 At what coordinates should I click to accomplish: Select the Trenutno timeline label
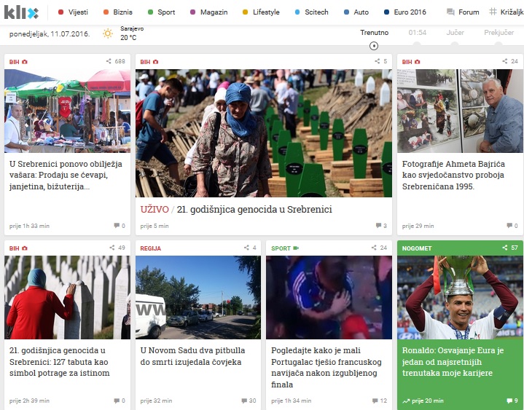tap(374, 33)
